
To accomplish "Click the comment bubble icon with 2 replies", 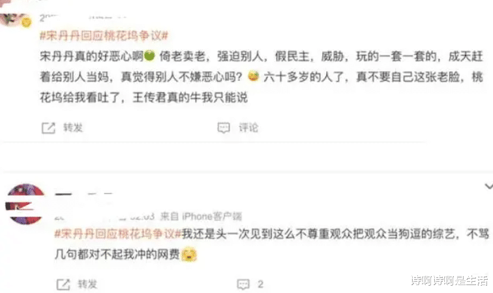I will 243,284.
